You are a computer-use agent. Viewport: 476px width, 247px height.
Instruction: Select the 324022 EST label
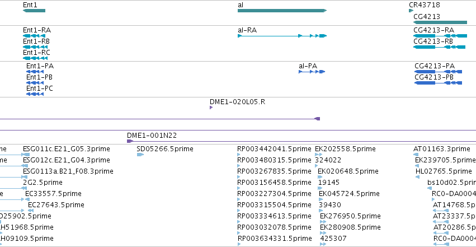coord(328,160)
